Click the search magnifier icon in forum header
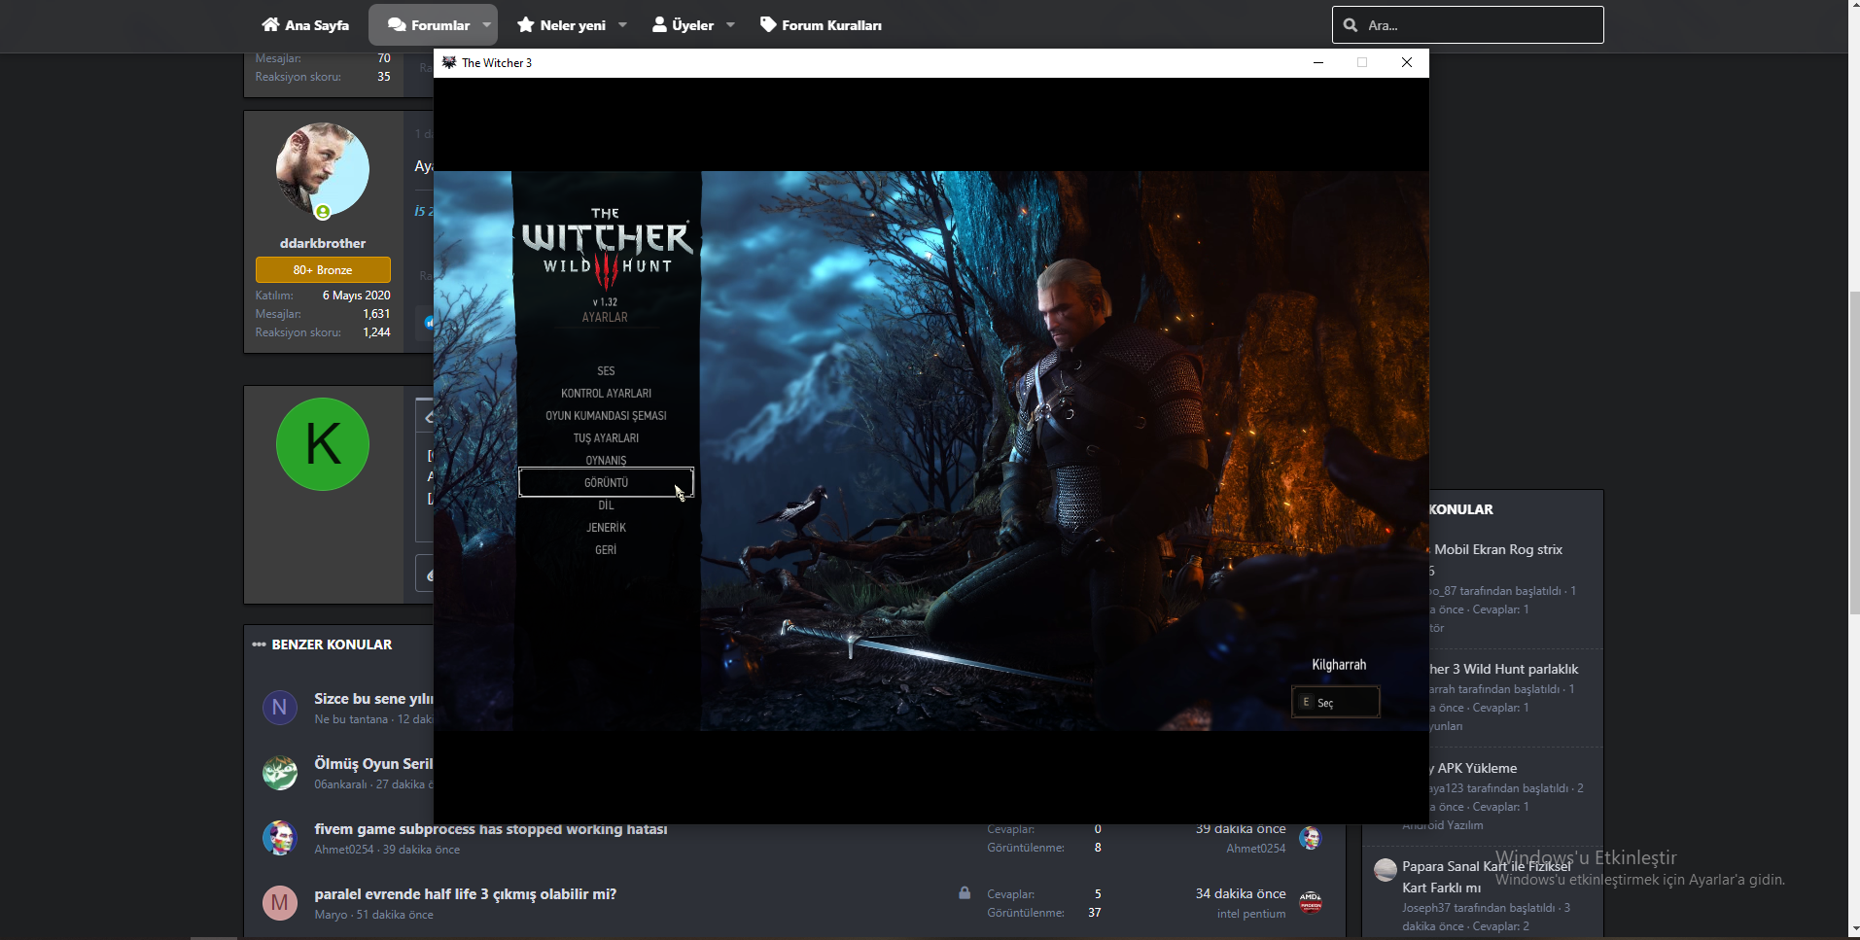Viewport: 1860px width, 940px height. 1351,25
